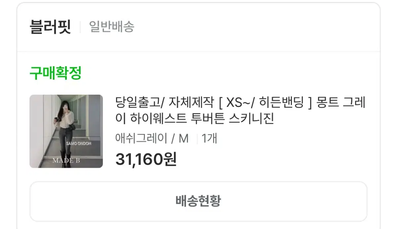Tap the MADE B watermark on thumbnail
Image resolution: width=397 pixels, height=229 pixels.
[x=66, y=161]
